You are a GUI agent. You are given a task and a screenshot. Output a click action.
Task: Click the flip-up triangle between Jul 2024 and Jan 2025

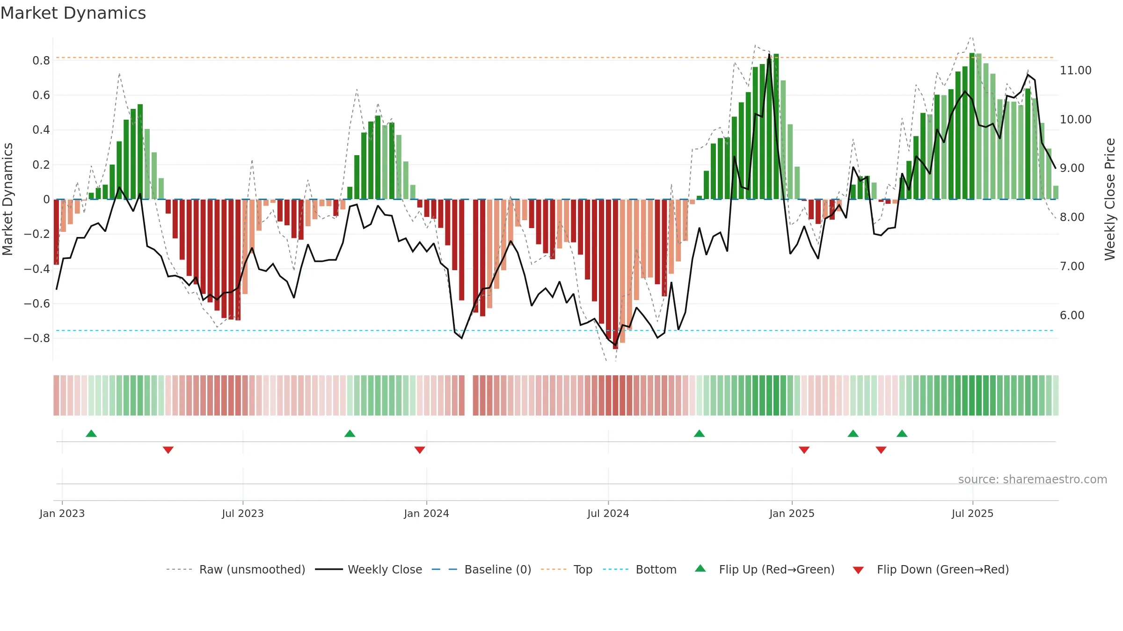[x=700, y=434]
